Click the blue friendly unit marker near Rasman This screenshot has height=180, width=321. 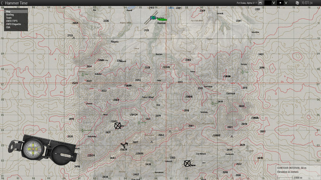tap(153, 18)
